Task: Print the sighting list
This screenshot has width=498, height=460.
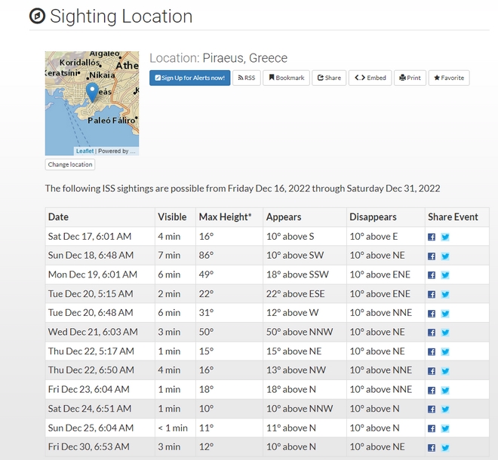Action: coord(410,78)
